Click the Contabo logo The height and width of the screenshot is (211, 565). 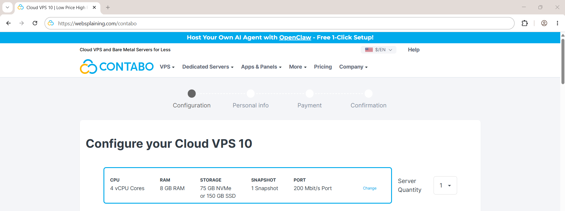point(117,67)
